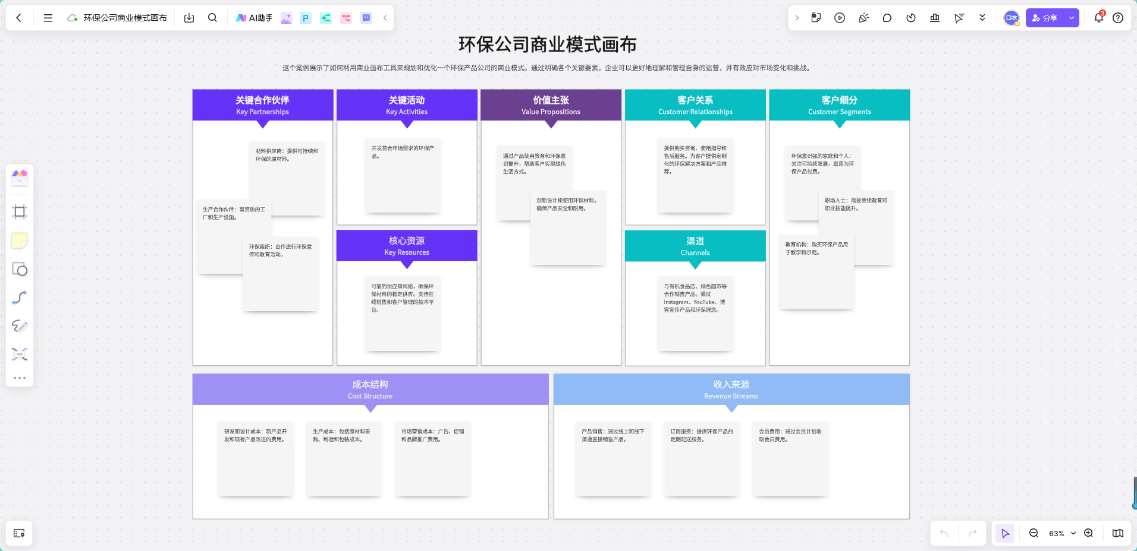
Task: Open the voting bar chart icon
Action: [935, 18]
